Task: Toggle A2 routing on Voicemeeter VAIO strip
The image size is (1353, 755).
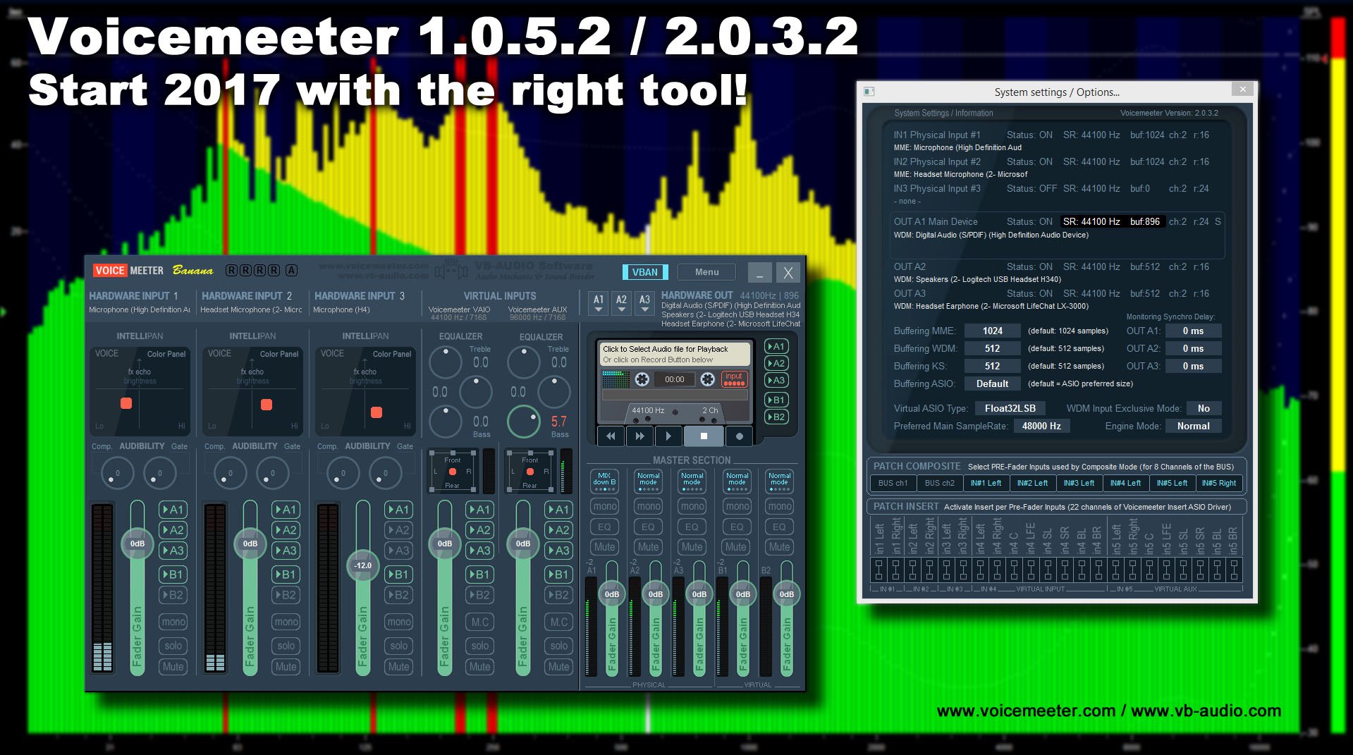Action: [x=479, y=530]
